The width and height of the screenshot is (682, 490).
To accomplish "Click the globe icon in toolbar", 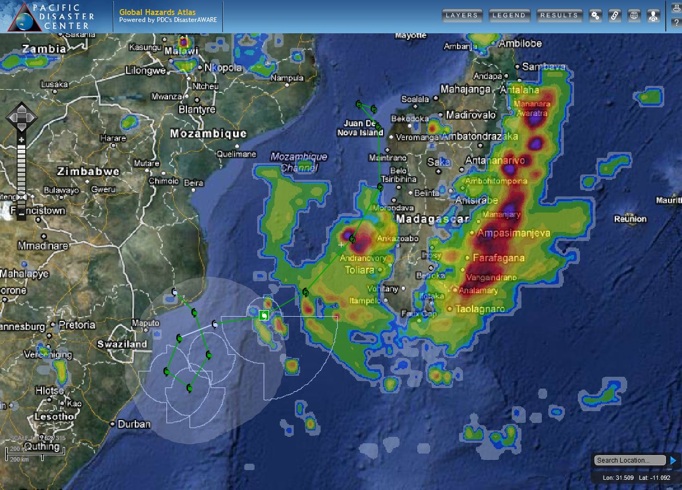I will (634, 16).
